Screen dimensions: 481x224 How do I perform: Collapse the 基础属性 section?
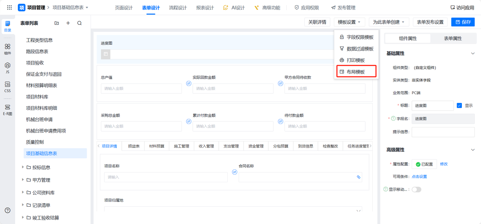pyautogui.click(x=473, y=53)
